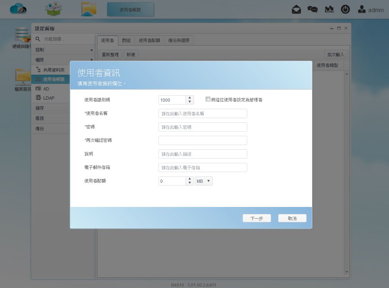Focus the 密碼 input field
389x288 pixels.
(203, 127)
